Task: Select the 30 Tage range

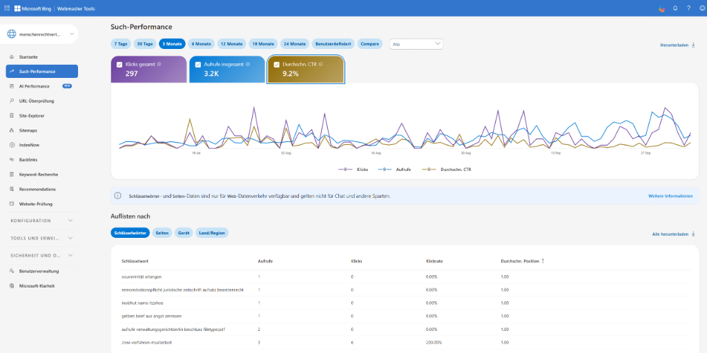Action: tap(145, 43)
